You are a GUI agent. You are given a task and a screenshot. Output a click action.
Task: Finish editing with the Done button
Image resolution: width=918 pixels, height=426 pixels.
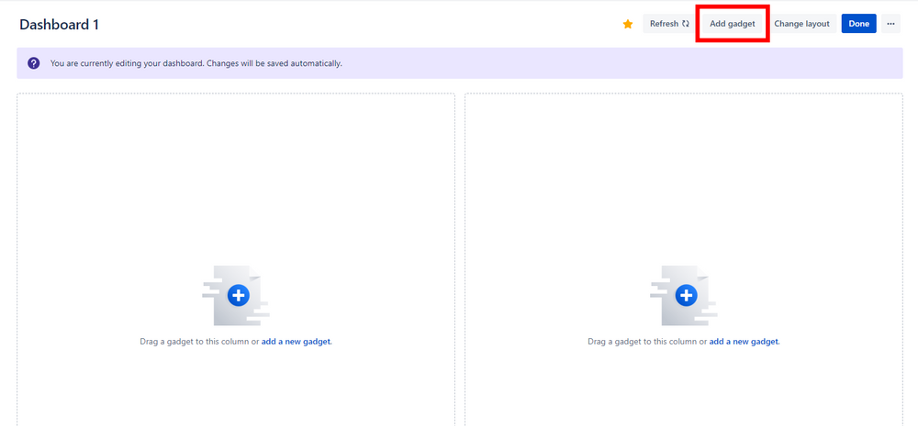coord(859,24)
